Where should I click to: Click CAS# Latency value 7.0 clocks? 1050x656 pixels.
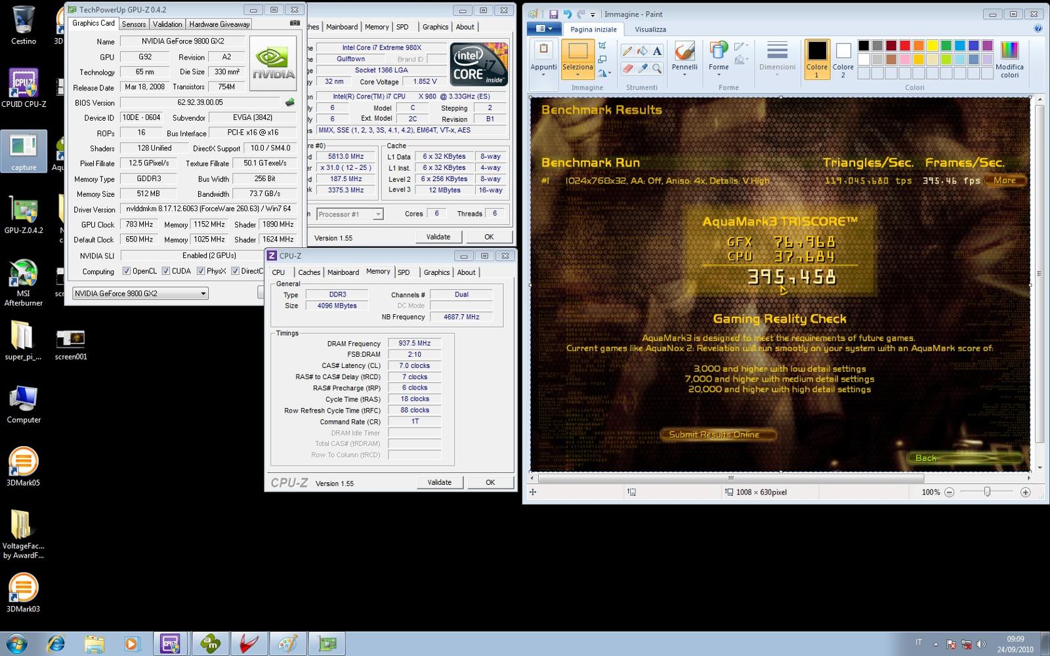click(414, 365)
